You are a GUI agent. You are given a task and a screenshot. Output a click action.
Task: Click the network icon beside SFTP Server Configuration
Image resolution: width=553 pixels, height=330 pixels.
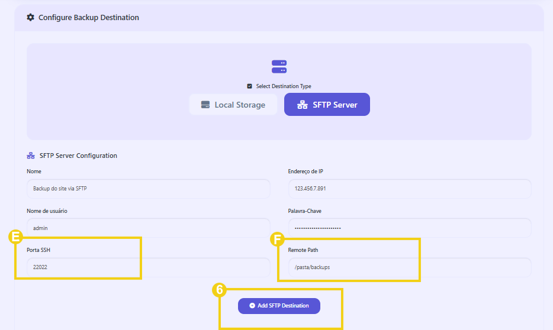[31, 156]
